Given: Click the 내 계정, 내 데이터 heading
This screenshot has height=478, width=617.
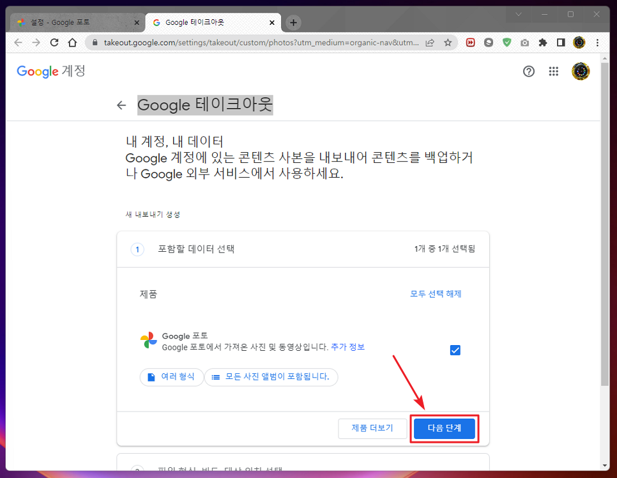Looking at the screenshot, I should click(174, 141).
